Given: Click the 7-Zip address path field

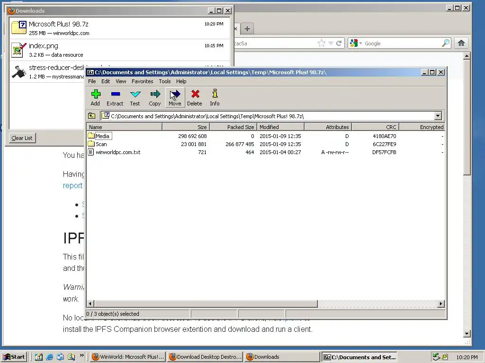Looking at the screenshot, I should [x=268, y=116].
